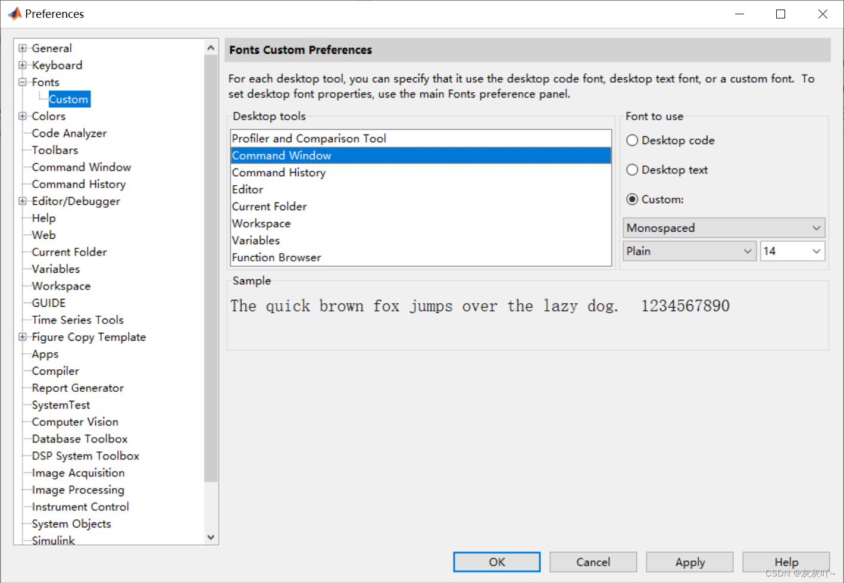Select the Keyboard tree item label
This screenshot has width=844, height=583.
pos(57,65)
